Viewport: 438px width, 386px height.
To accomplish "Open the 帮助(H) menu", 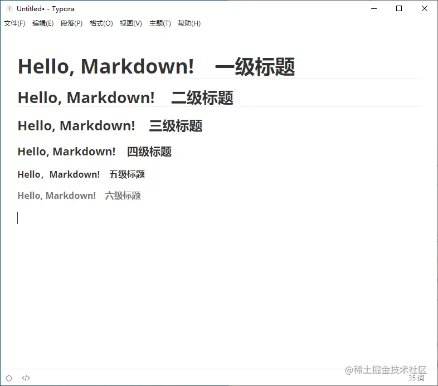I will coord(189,23).
